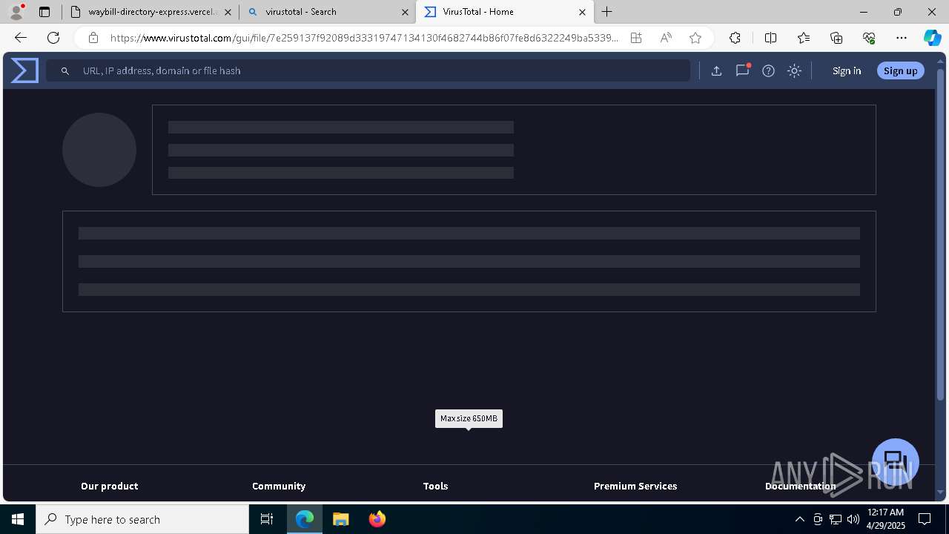
Task: Close the VirusTotal - Home tab
Action: [582, 12]
